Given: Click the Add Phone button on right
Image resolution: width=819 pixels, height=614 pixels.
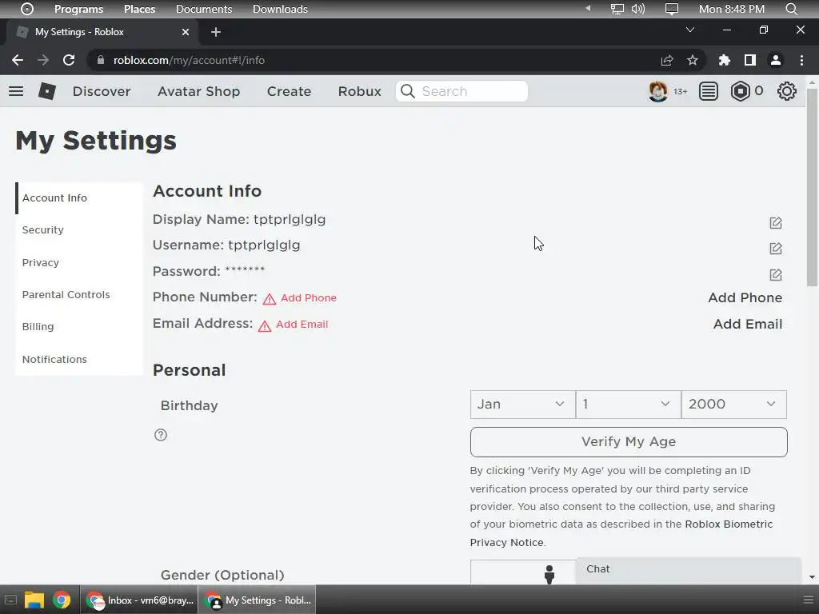Looking at the screenshot, I should click(745, 297).
